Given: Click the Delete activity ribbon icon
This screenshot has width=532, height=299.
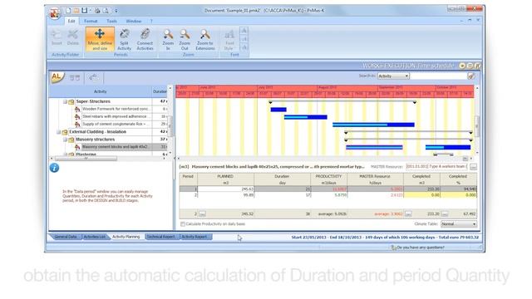Looking at the screenshot, I should (x=73, y=37).
